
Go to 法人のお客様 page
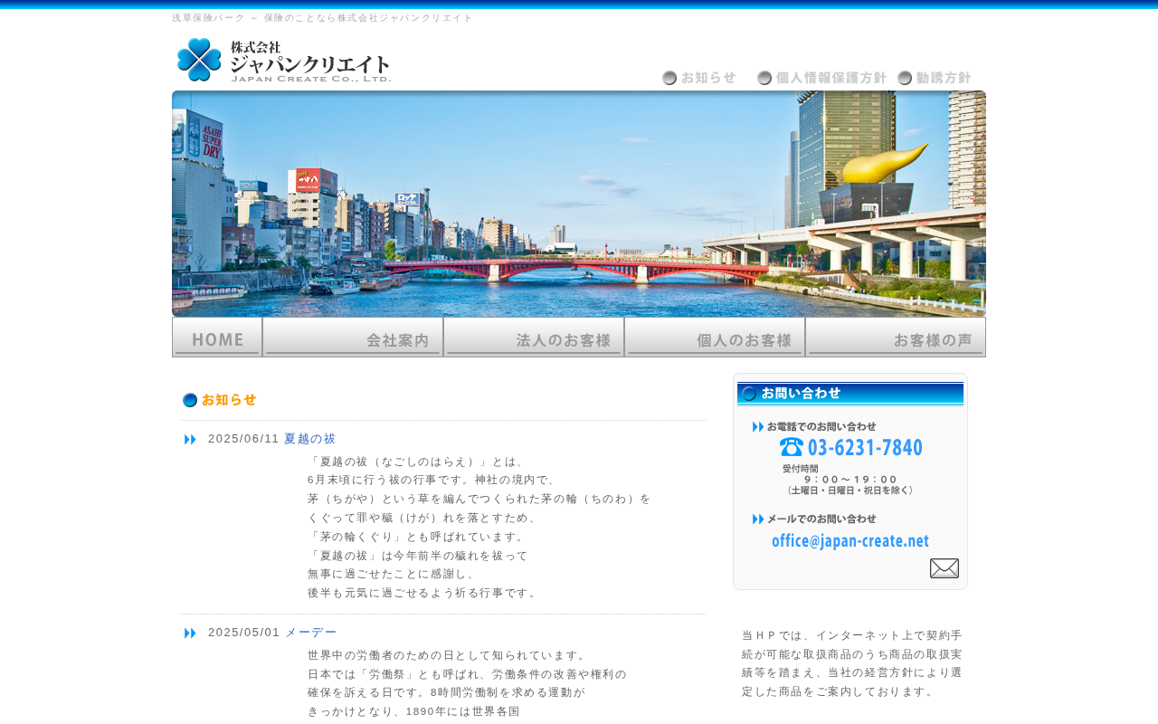coord(534,338)
